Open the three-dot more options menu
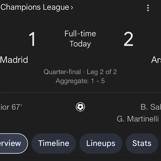Viewport: 161px width, 161px height. pyautogui.click(x=148, y=8)
